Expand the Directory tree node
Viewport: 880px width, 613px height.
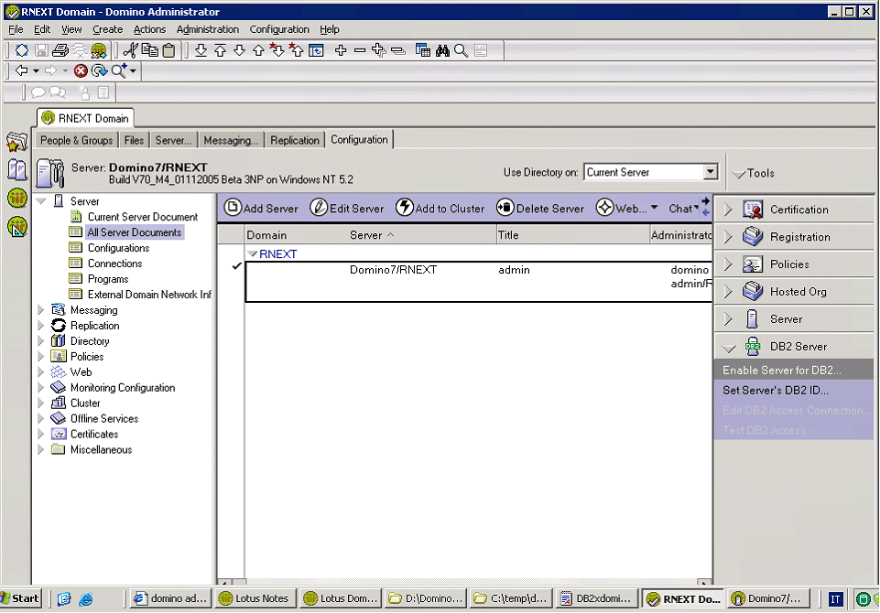[41, 341]
